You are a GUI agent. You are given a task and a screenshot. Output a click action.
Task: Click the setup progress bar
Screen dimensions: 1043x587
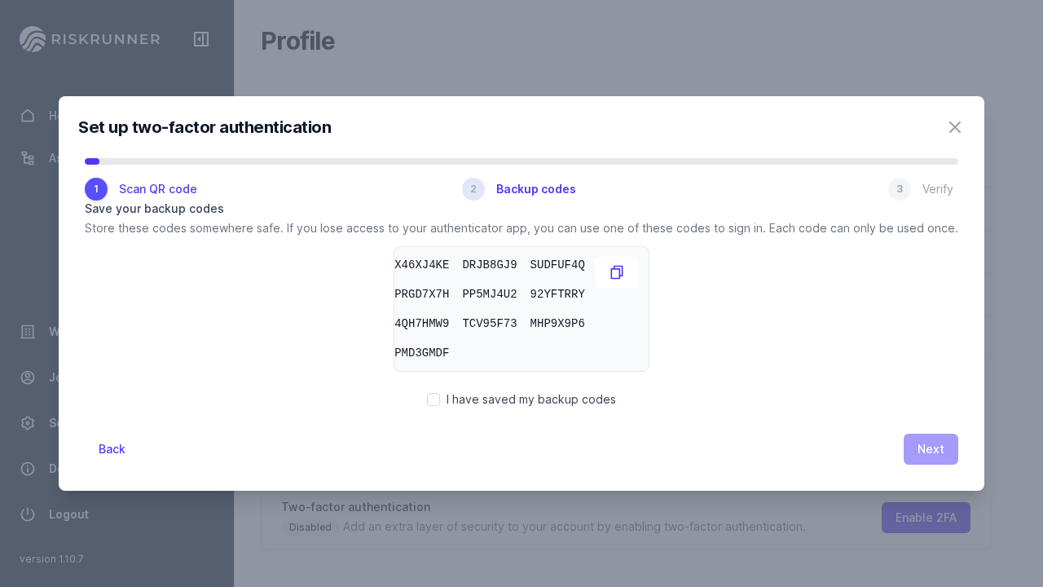pos(521,161)
